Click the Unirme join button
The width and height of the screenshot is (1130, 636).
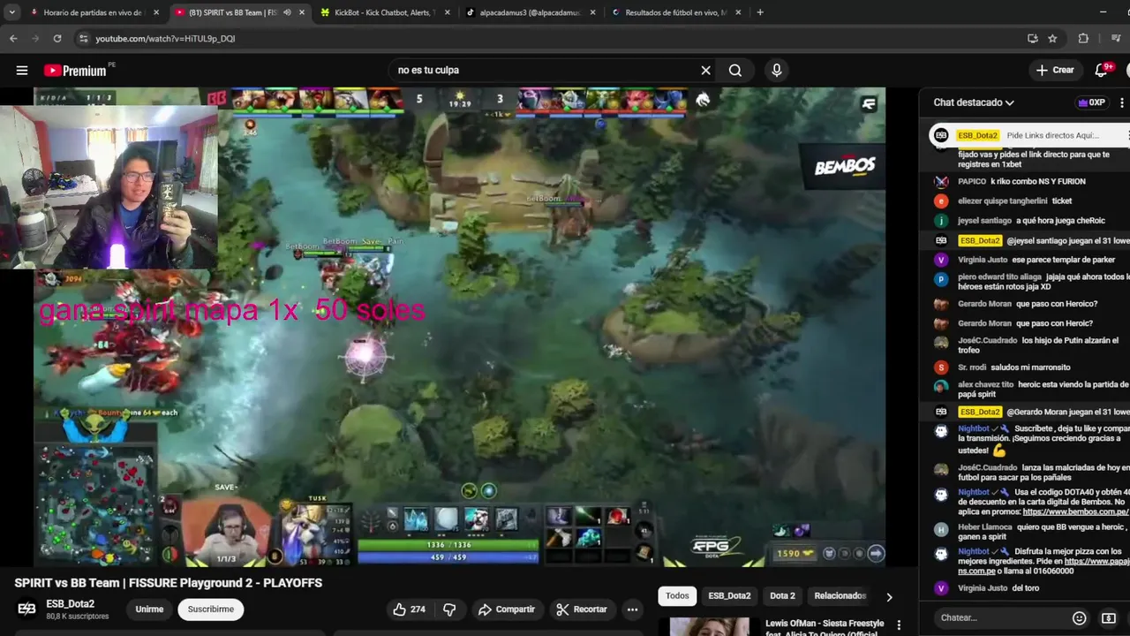coord(149,609)
